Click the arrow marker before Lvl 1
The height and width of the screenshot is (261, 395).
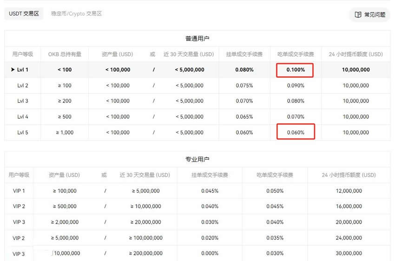pyautogui.click(x=13, y=70)
